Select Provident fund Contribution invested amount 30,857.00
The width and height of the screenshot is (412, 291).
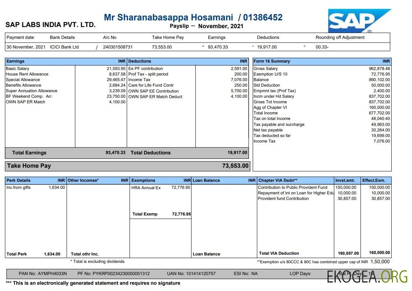[347, 198]
